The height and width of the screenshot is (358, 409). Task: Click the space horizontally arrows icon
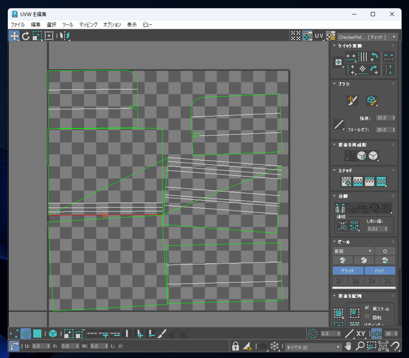[x=389, y=57]
